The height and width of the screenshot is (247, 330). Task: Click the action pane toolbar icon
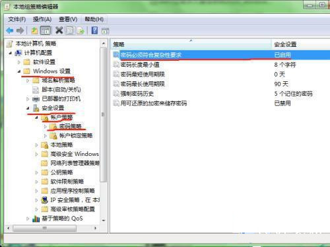105,31
